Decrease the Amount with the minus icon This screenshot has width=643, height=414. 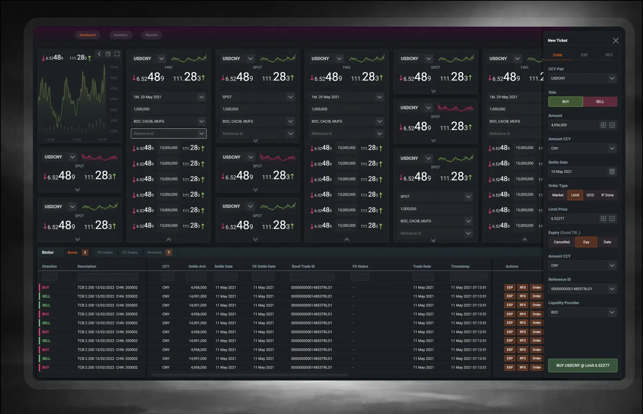[612, 125]
